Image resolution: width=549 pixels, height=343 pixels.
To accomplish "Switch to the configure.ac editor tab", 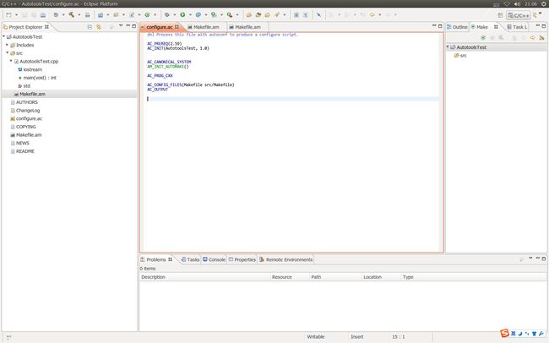I will [160, 27].
